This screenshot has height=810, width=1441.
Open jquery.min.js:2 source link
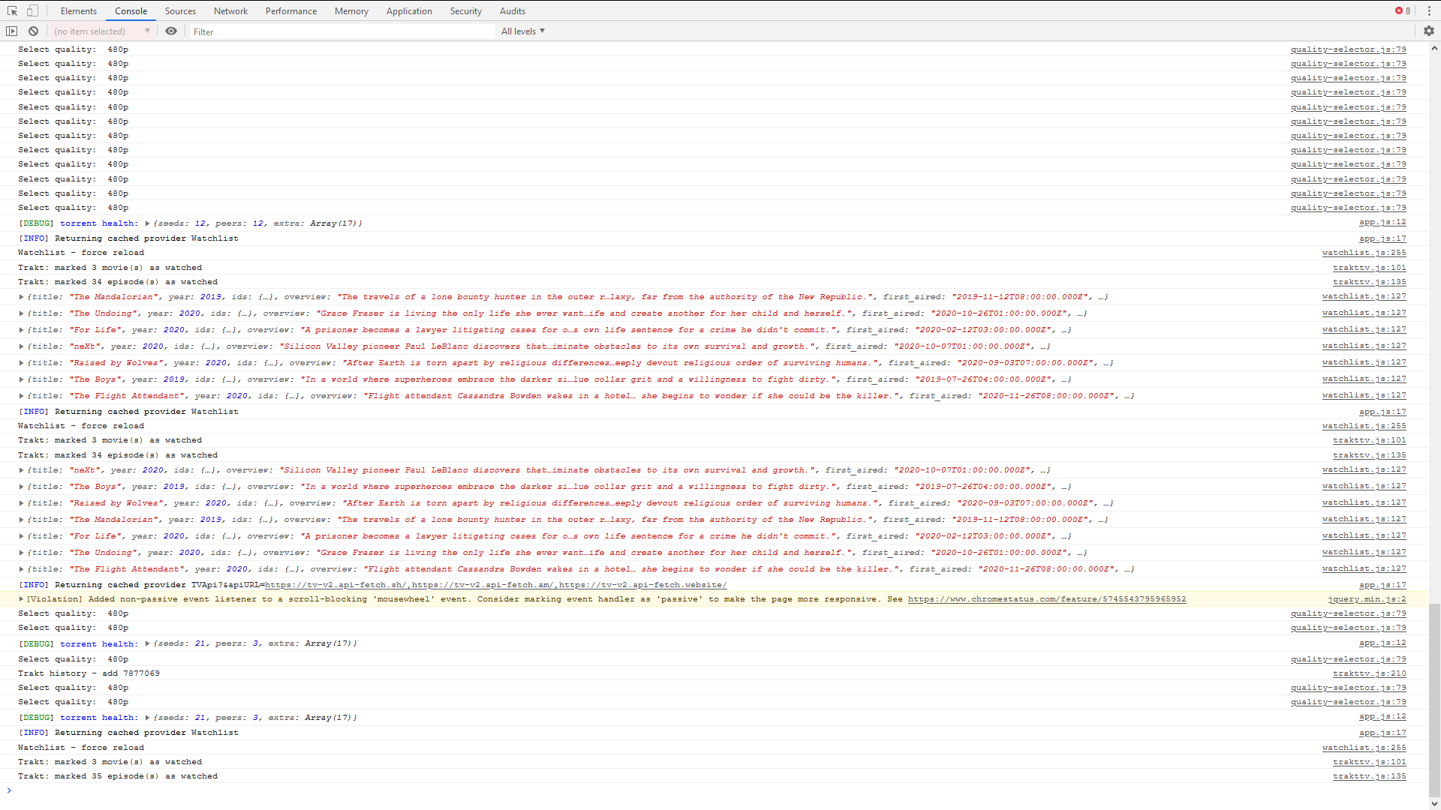point(1367,599)
